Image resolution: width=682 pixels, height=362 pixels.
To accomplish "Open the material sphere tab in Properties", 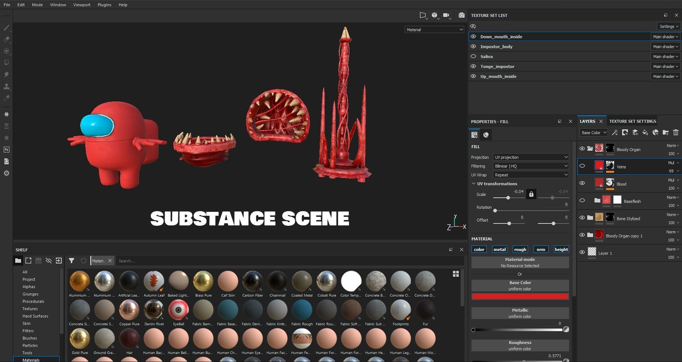I will pyautogui.click(x=486, y=135).
